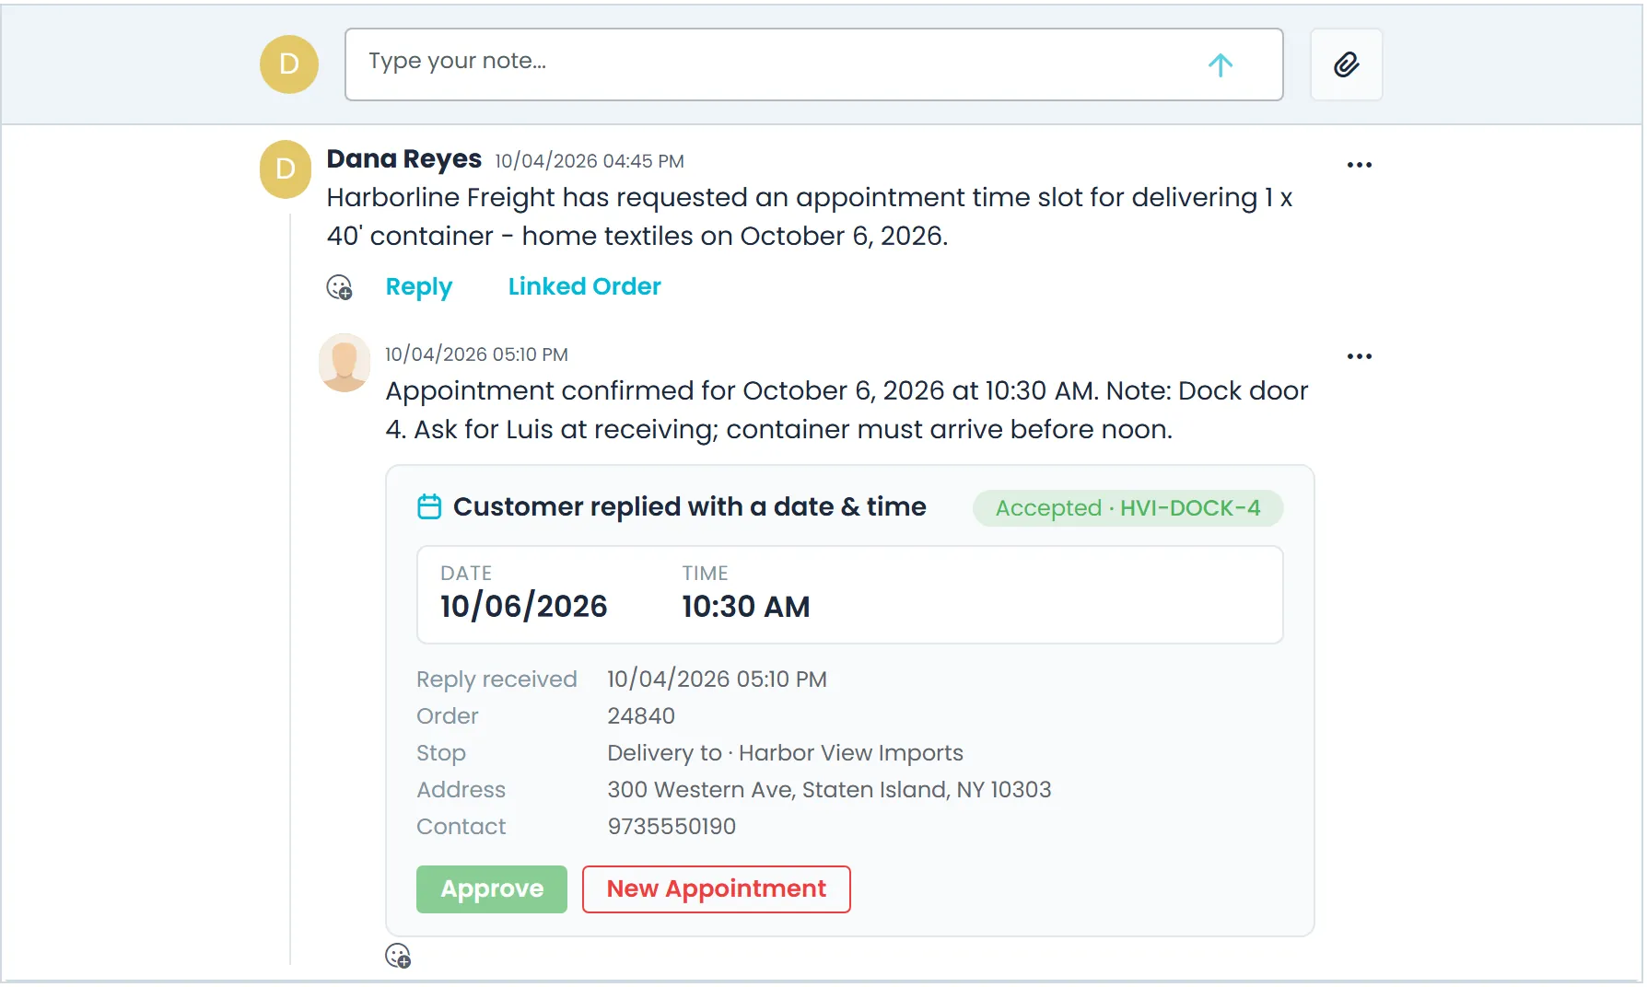Add emoji reaction to Dana Reyes's note
The width and height of the screenshot is (1647, 987).
[340, 287]
